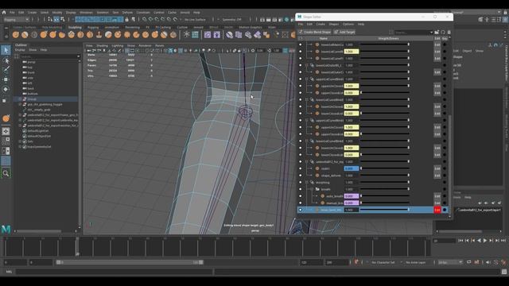Open the Skeleton menu in main menu bar
509x286 pixels.
click(103, 13)
